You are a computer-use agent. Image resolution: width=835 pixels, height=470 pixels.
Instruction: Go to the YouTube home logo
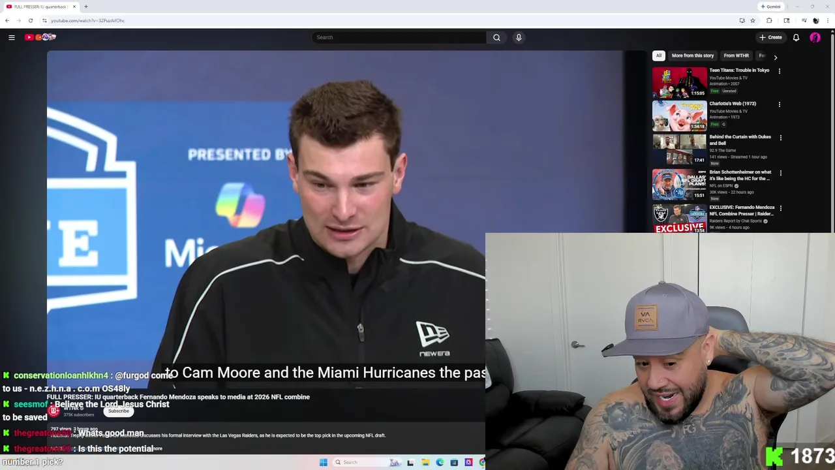point(40,37)
